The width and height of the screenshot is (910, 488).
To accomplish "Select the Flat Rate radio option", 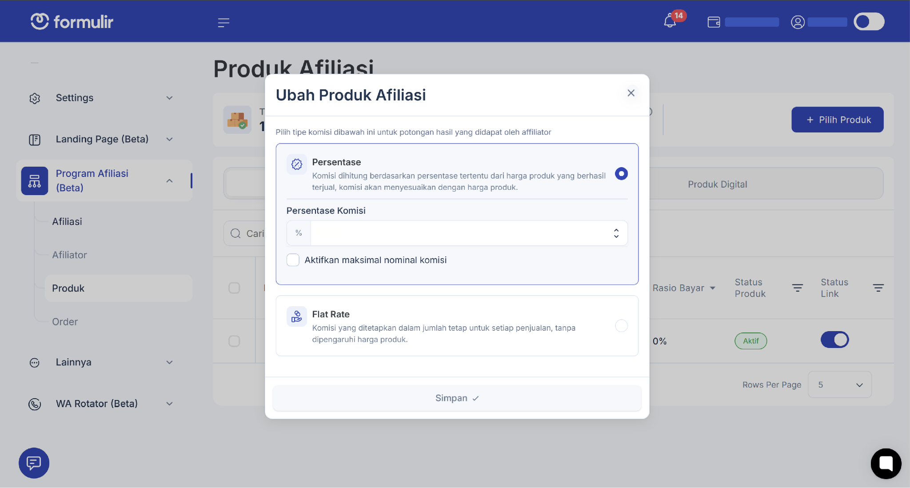I will coord(621,326).
